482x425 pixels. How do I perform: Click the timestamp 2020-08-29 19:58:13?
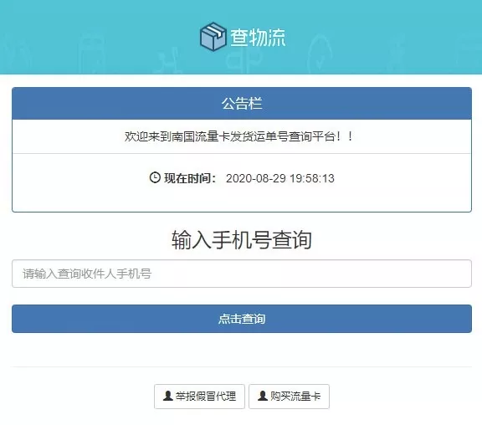click(280, 178)
